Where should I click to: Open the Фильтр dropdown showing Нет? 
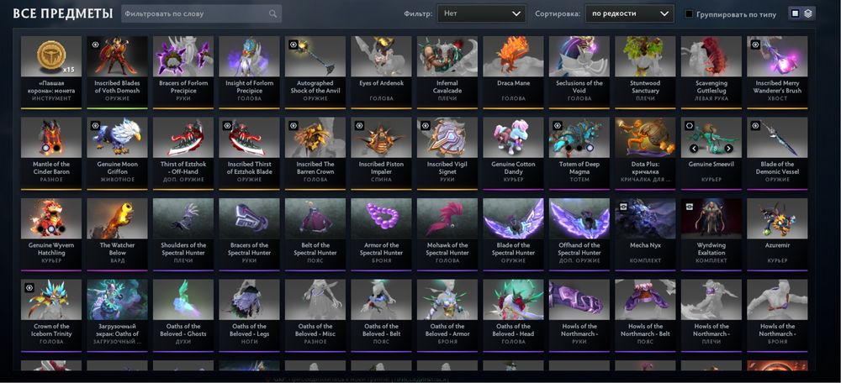point(481,13)
